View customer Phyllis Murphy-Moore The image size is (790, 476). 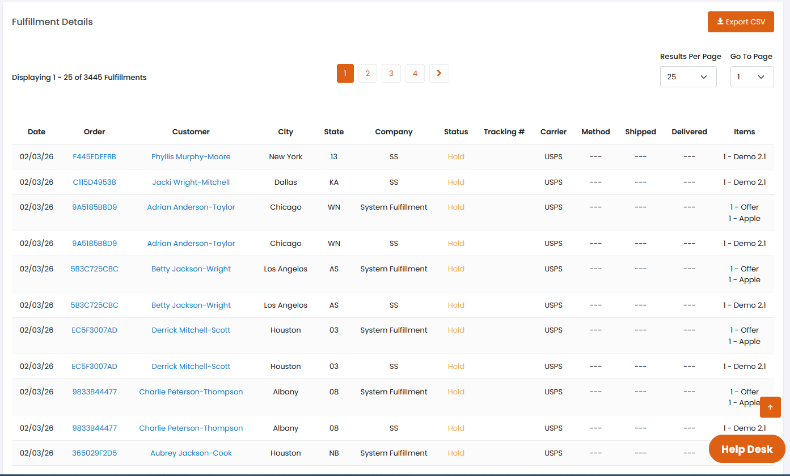191,157
